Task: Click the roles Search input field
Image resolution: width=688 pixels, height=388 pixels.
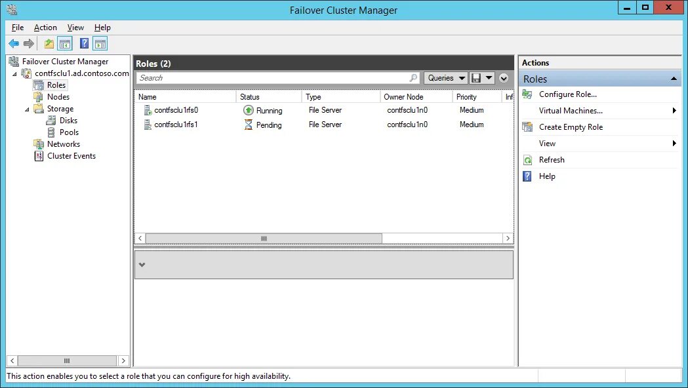Action: pyautogui.click(x=278, y=78)
